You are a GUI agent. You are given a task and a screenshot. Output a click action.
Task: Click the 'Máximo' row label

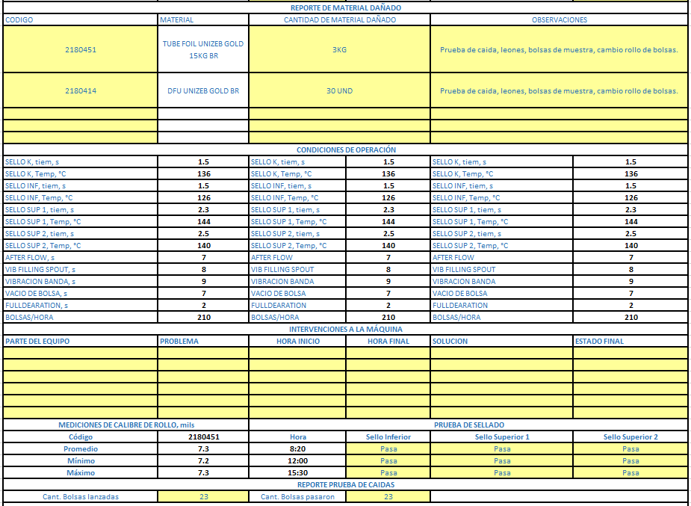80,473
